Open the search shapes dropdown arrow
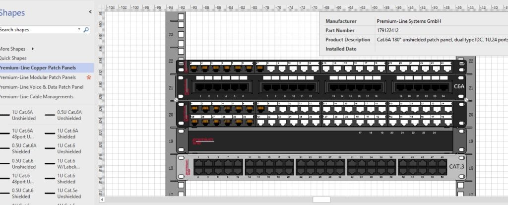Image resolution: width=508 pixels, height=205 pixels. pyautogui.click(x=79, y=29)
